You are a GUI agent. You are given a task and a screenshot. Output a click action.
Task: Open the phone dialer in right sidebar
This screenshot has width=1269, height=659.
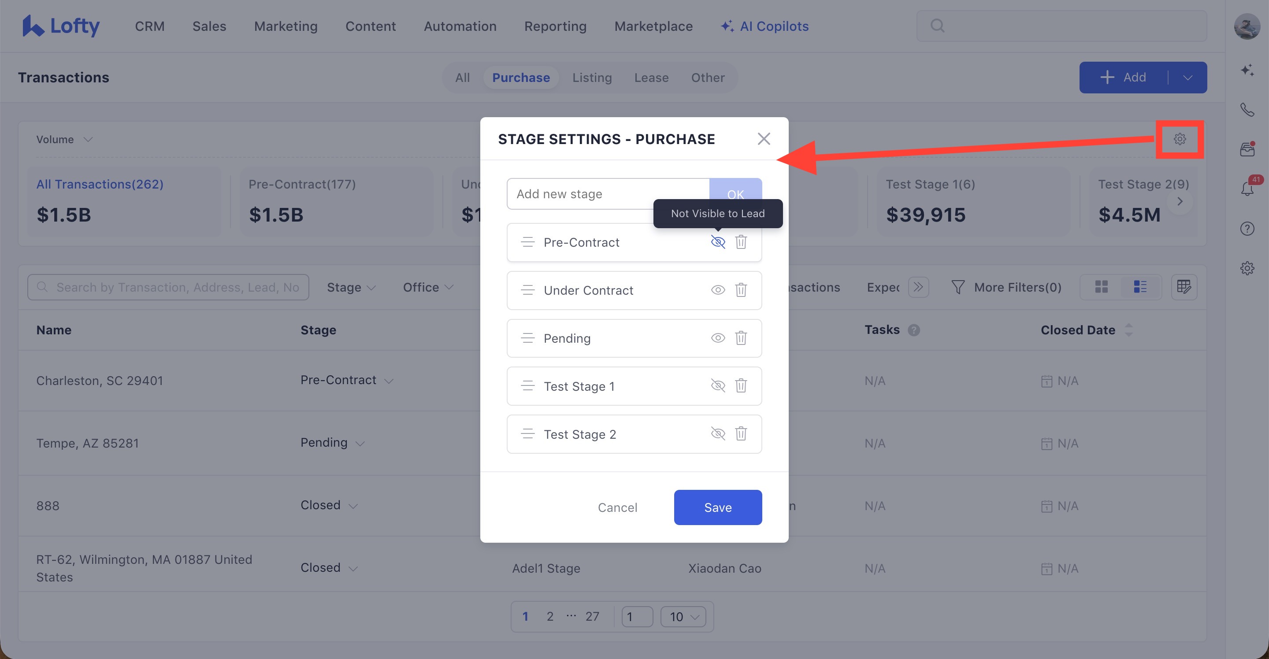click(x=1247, y=109)
